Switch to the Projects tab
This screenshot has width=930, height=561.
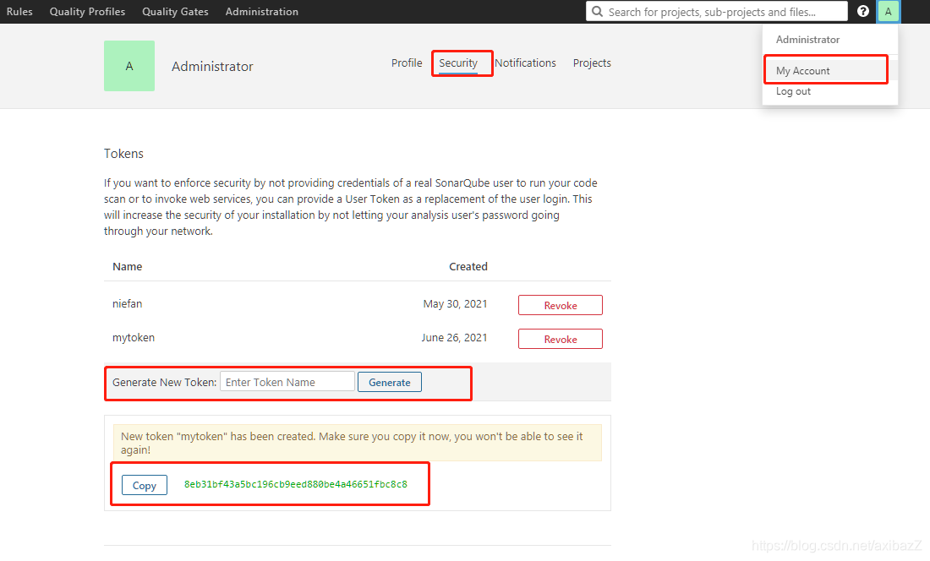[x=592, y=63]
